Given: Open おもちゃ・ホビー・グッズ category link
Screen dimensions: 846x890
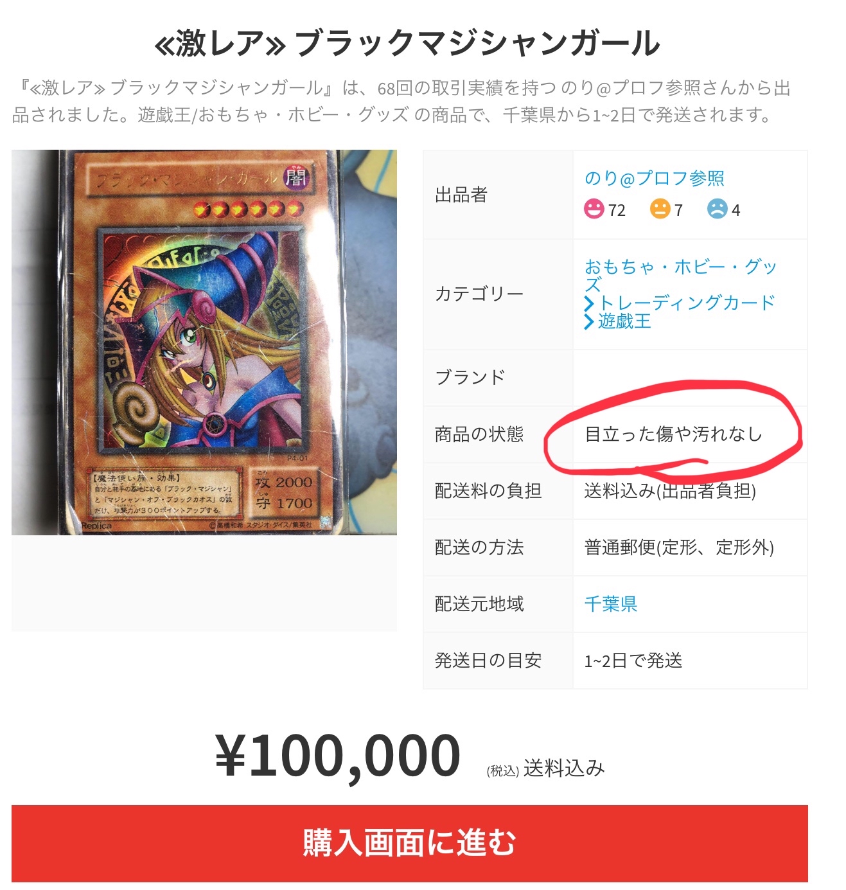Looking at the screenshot, I should tap(680, 275).
